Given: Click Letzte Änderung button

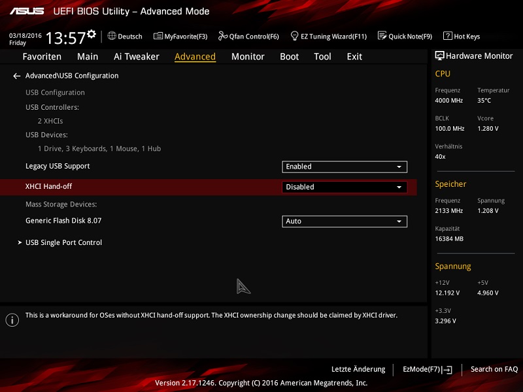Looking at the screenshot, I should [x=358, y=369].
